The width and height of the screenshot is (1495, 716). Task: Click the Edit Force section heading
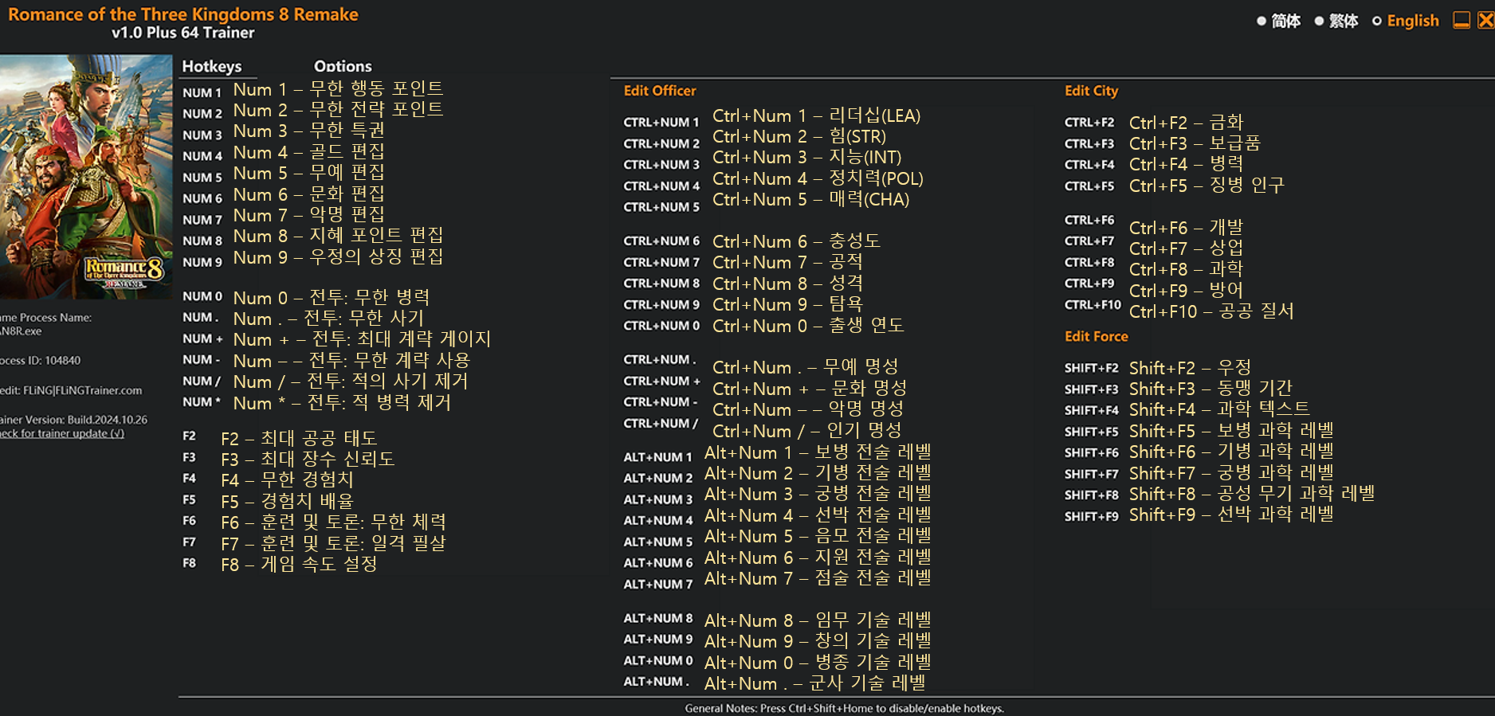(x=1096, y=336)
